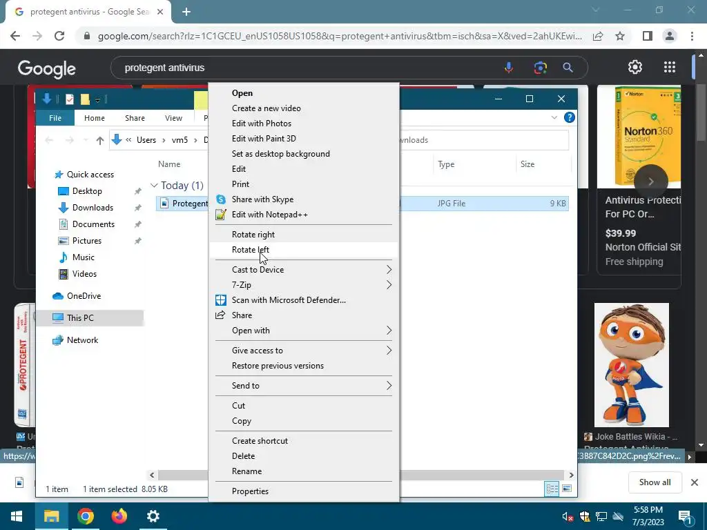Switch to Chrome in taskbar
The image size is (707, 530).
85,516
